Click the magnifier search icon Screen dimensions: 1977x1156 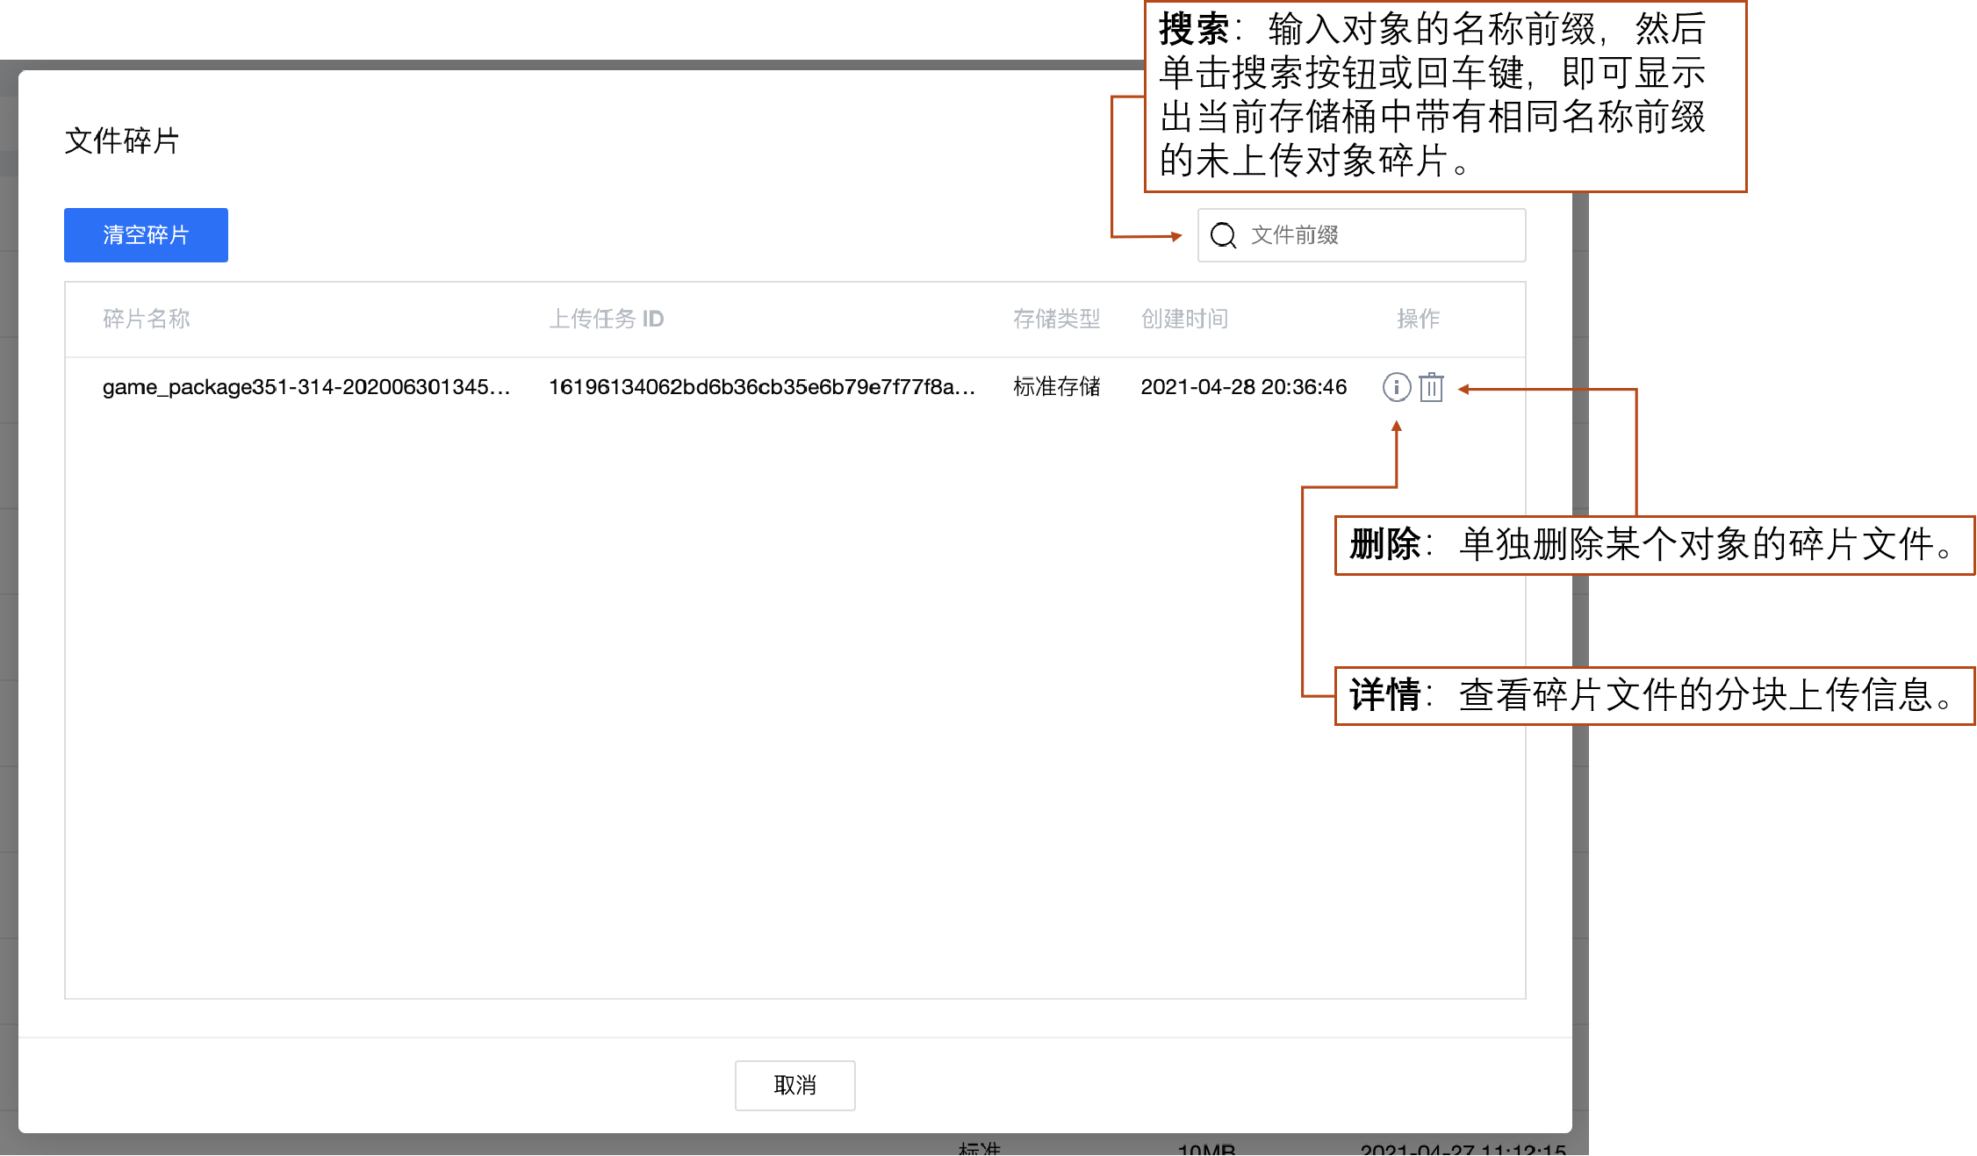pyautogui.click(x=1223, y=235)
